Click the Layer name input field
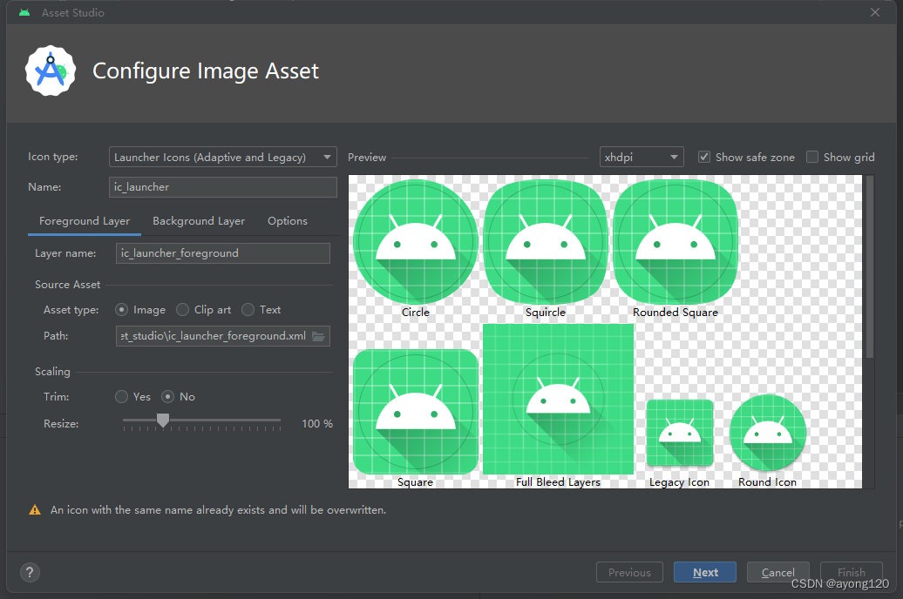 point(223,253)
